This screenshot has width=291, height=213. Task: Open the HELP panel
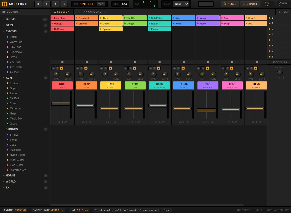(x=284, y=12)
